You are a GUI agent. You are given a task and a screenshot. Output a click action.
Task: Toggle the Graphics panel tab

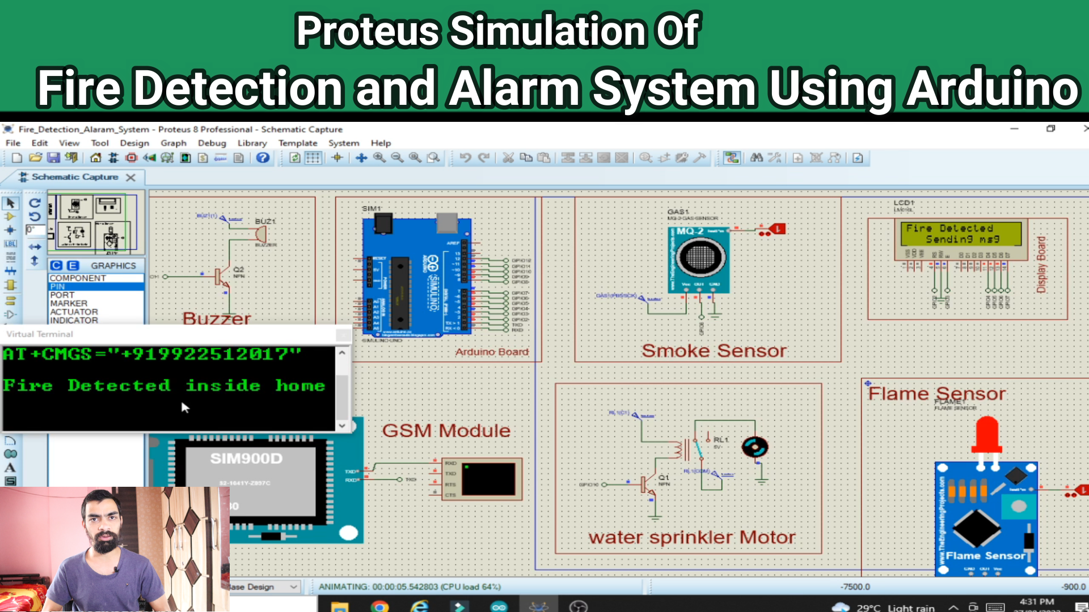(x=113, y=265)
